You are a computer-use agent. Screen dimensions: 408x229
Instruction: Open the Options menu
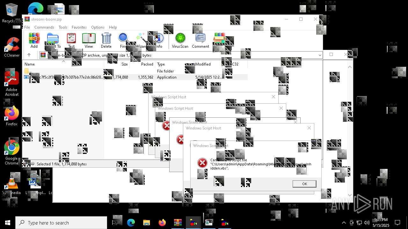(98, 27)
